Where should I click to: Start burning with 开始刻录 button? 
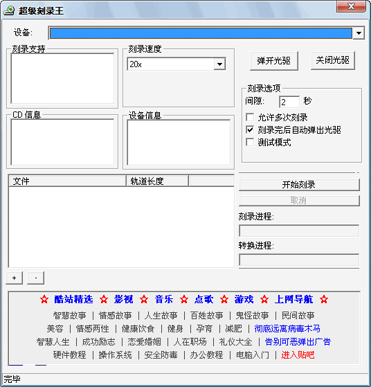point(299,185)
